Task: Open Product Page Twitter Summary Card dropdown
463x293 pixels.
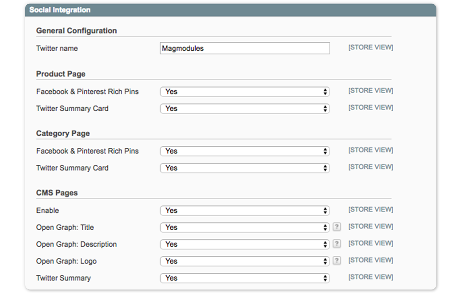Action: 245,108
